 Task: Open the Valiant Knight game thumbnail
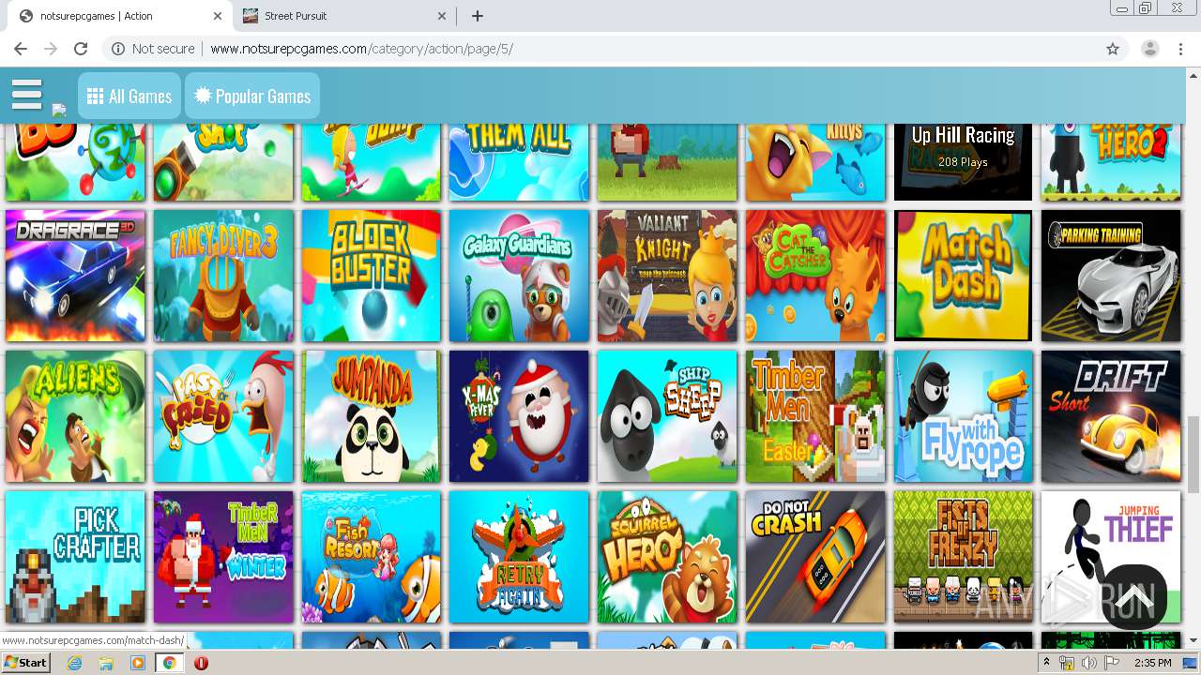[667, 276]
